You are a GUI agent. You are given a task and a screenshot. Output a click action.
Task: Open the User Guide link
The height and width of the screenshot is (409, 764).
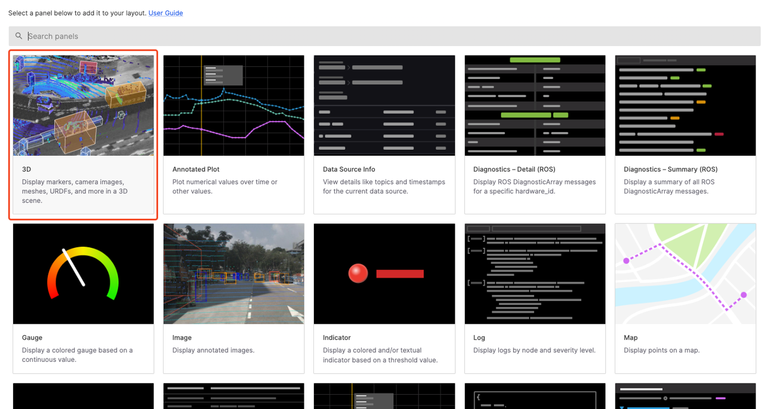[x=165, y=13]
